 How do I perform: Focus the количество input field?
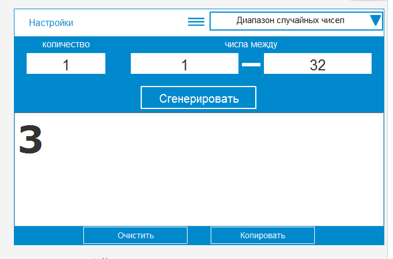(x=66, y=64)
